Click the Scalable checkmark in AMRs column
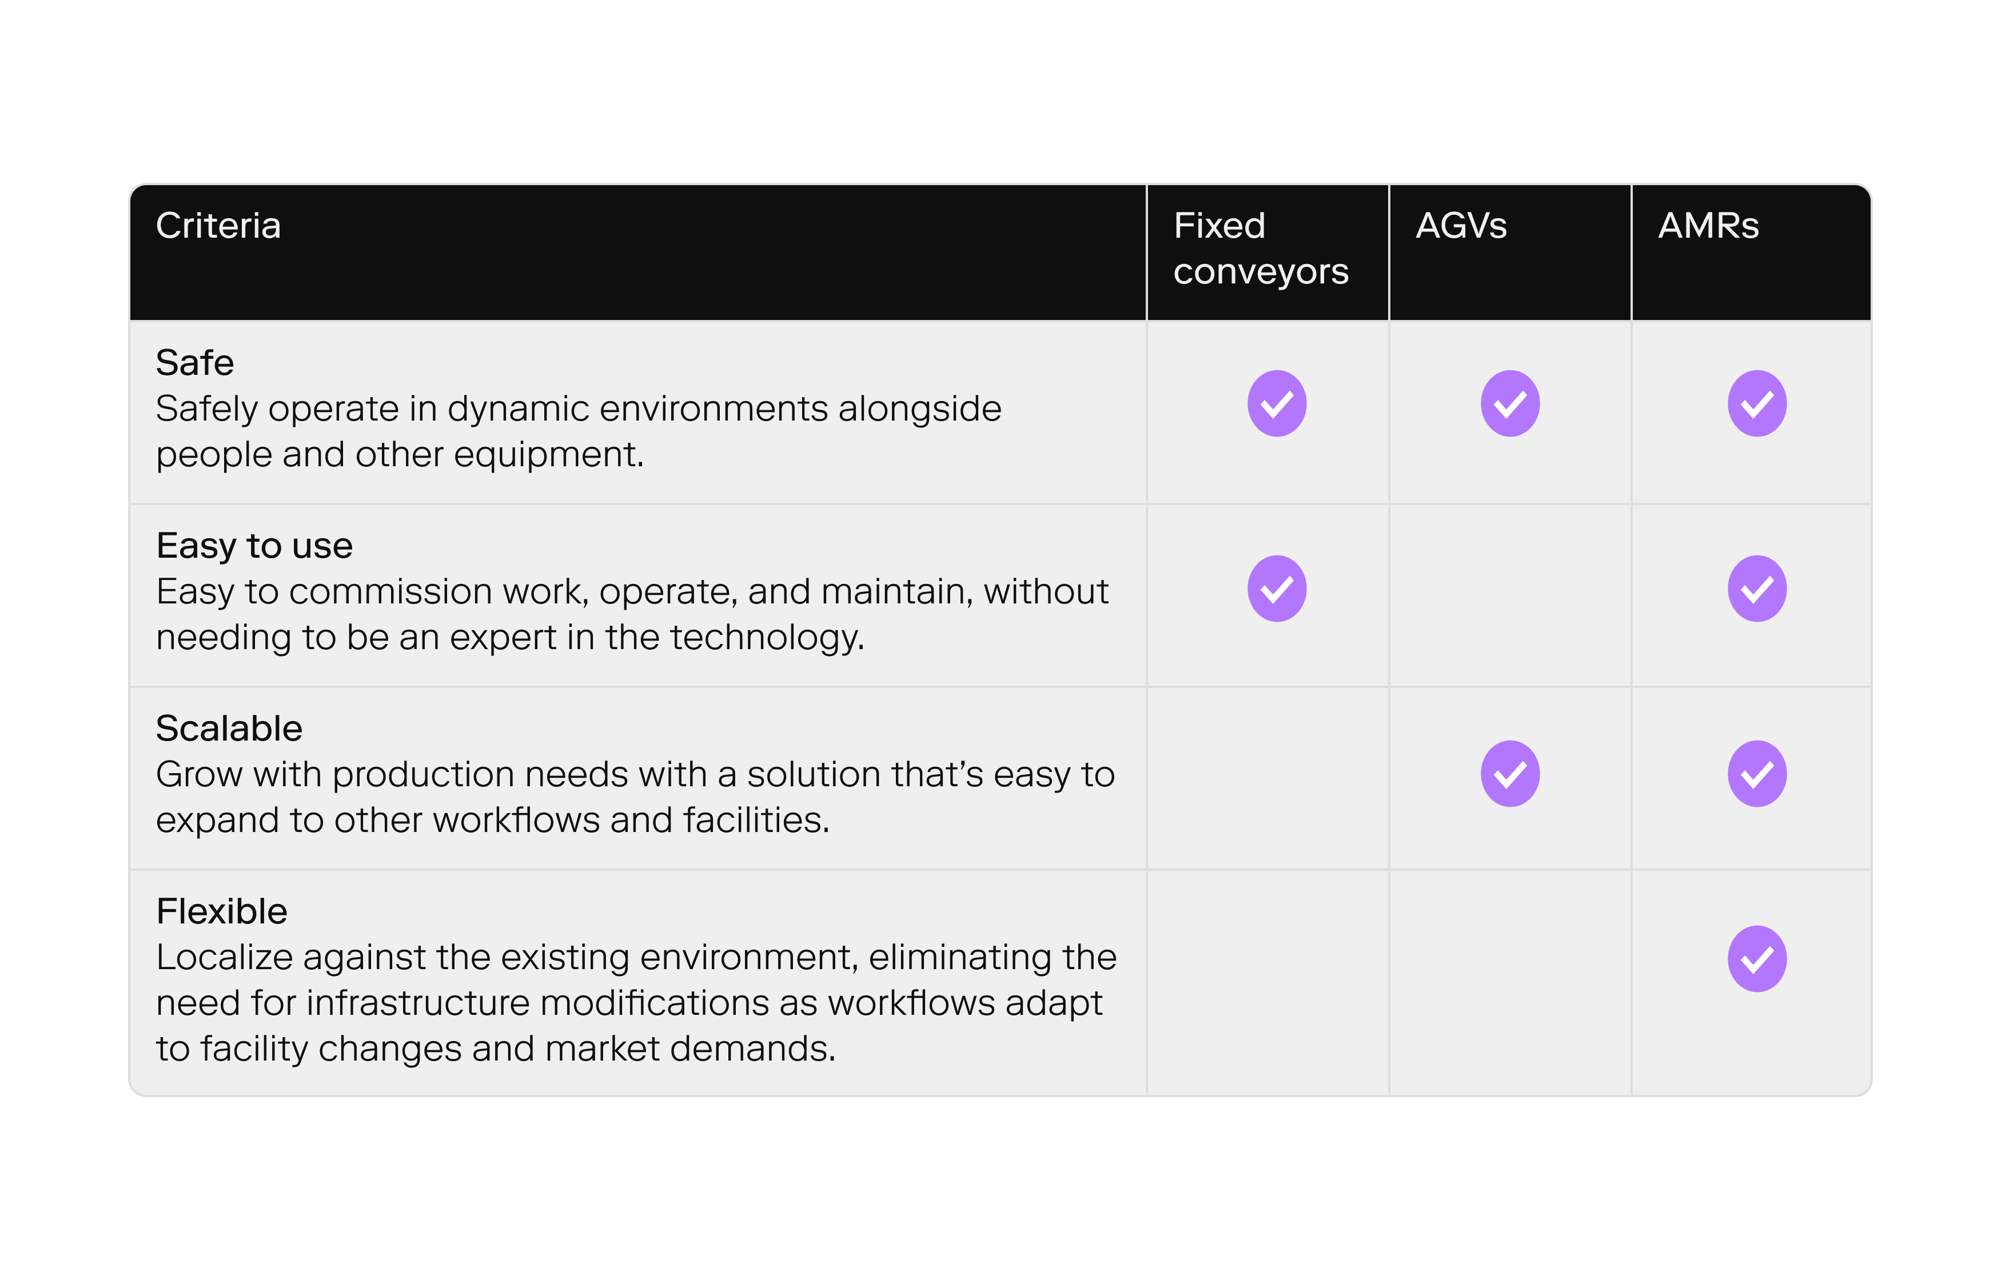The width and height of the screenshot is (2001, 1280). (1756, 774)
